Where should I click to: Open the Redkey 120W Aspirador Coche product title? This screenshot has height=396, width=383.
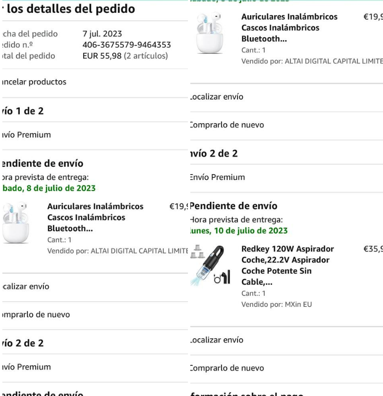point(288,265)
